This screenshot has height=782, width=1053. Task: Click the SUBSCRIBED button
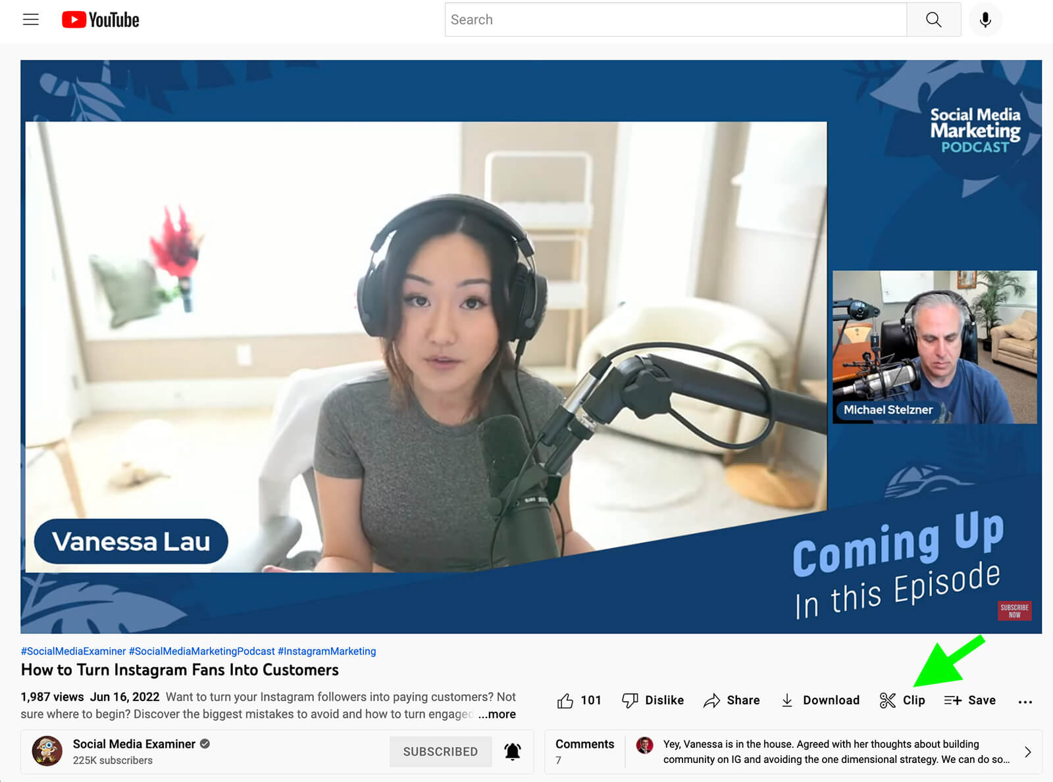(440, 751)
